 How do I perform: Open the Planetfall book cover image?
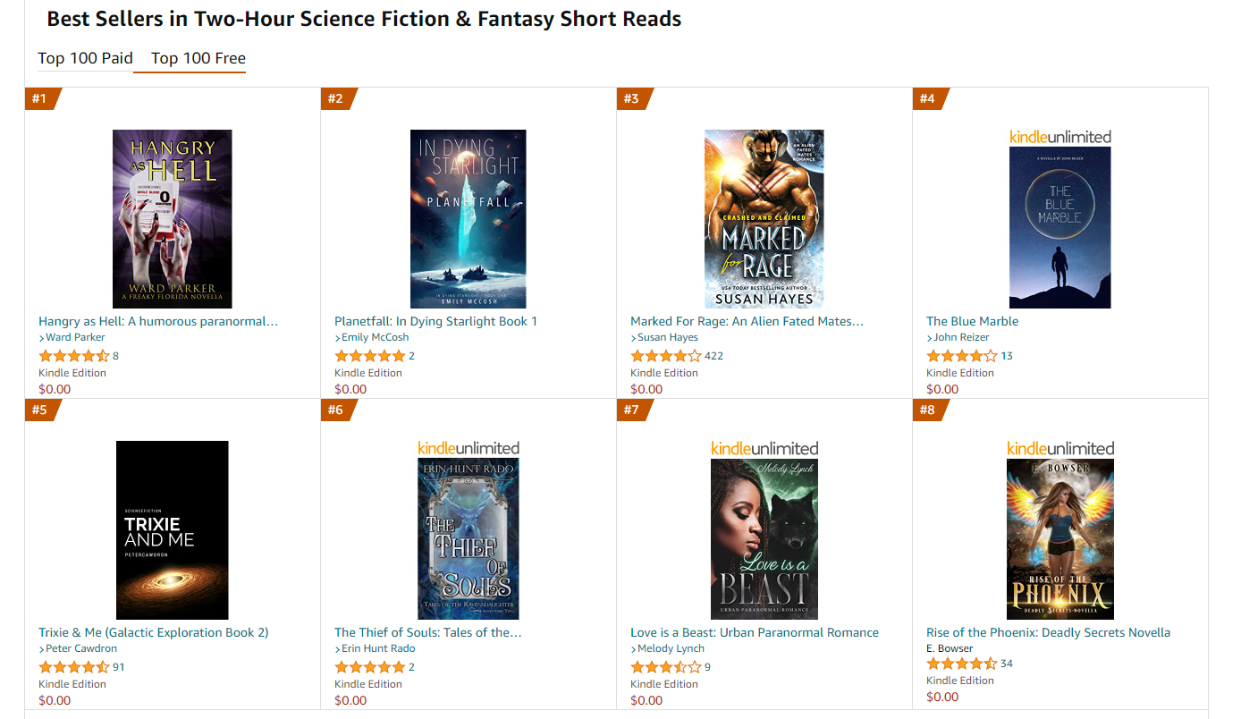coord(468,219)
